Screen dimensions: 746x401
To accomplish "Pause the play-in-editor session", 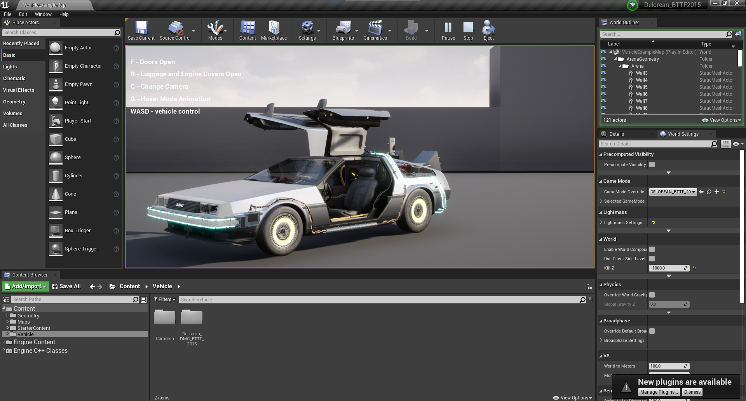I will click(x=448, y=30).
